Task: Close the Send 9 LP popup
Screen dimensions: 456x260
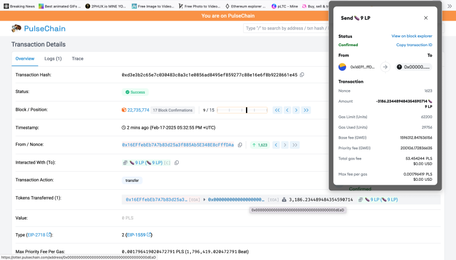Action: (426, 18)
